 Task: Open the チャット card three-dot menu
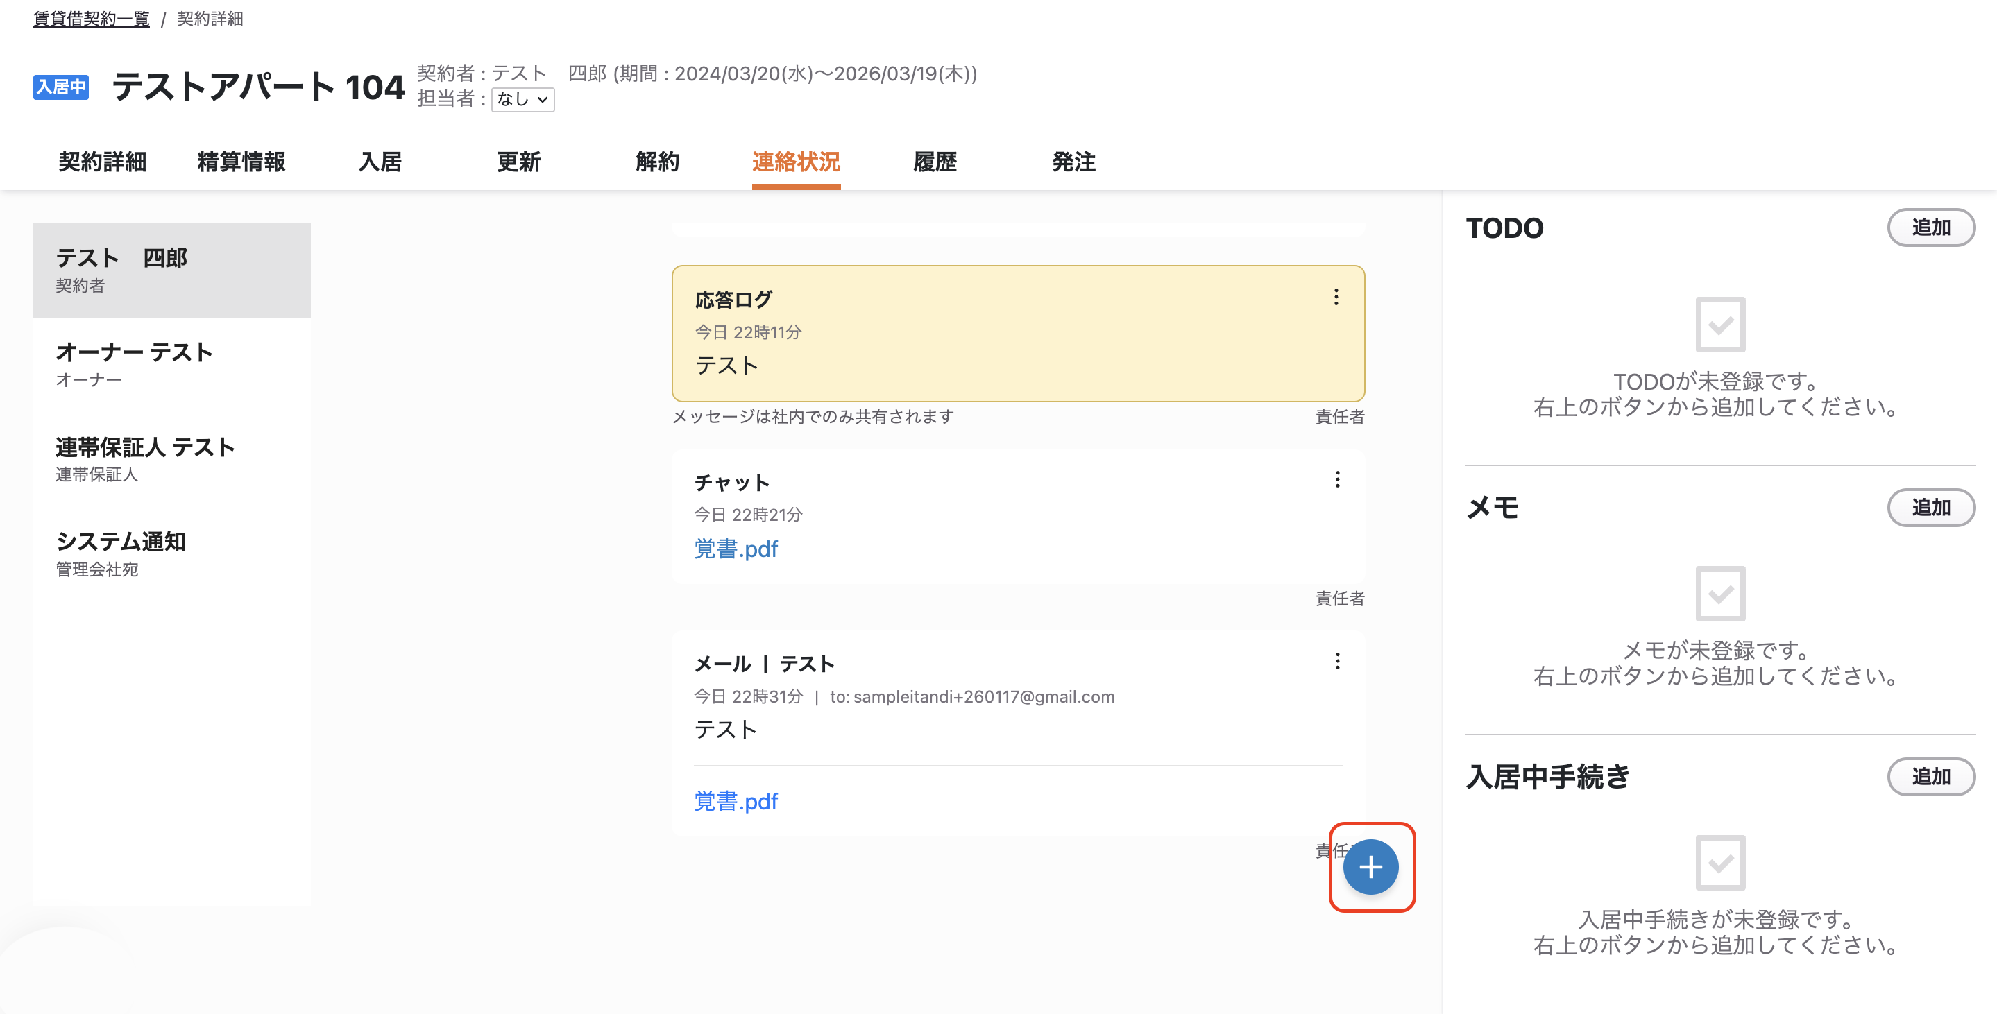coord(1336,479)
